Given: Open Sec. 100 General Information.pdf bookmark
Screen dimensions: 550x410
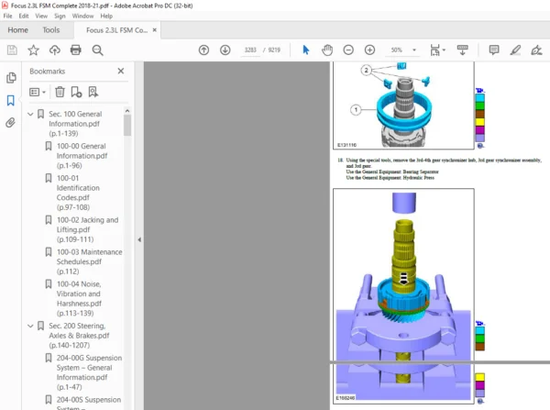Looking at the screenshot, I should coord(75,124).
